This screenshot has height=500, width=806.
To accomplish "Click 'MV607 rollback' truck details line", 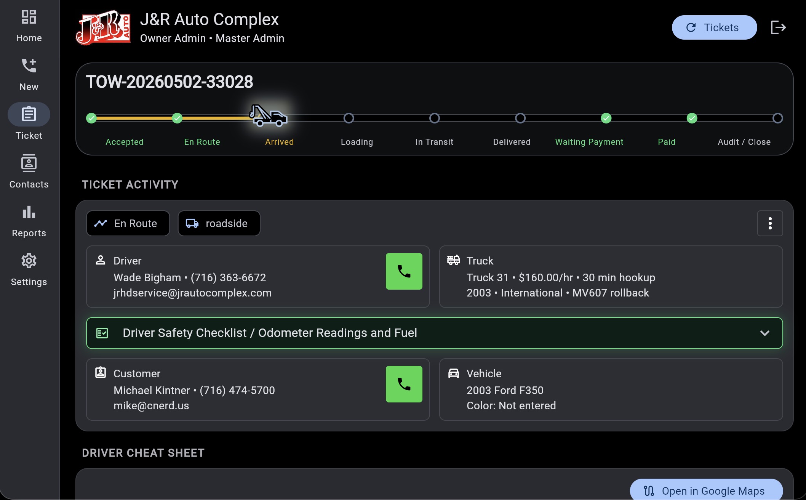I will click(558, 293).
